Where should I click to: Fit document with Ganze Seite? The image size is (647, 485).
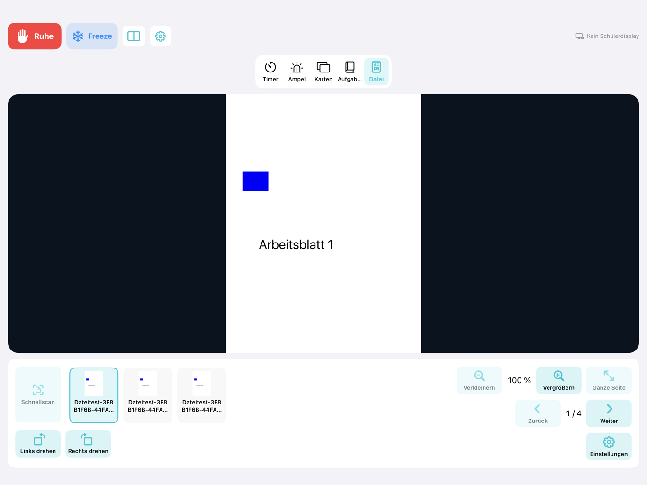point(609,380)
